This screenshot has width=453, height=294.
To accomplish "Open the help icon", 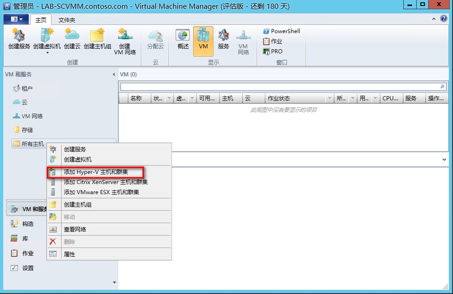I will pos(443,18).
